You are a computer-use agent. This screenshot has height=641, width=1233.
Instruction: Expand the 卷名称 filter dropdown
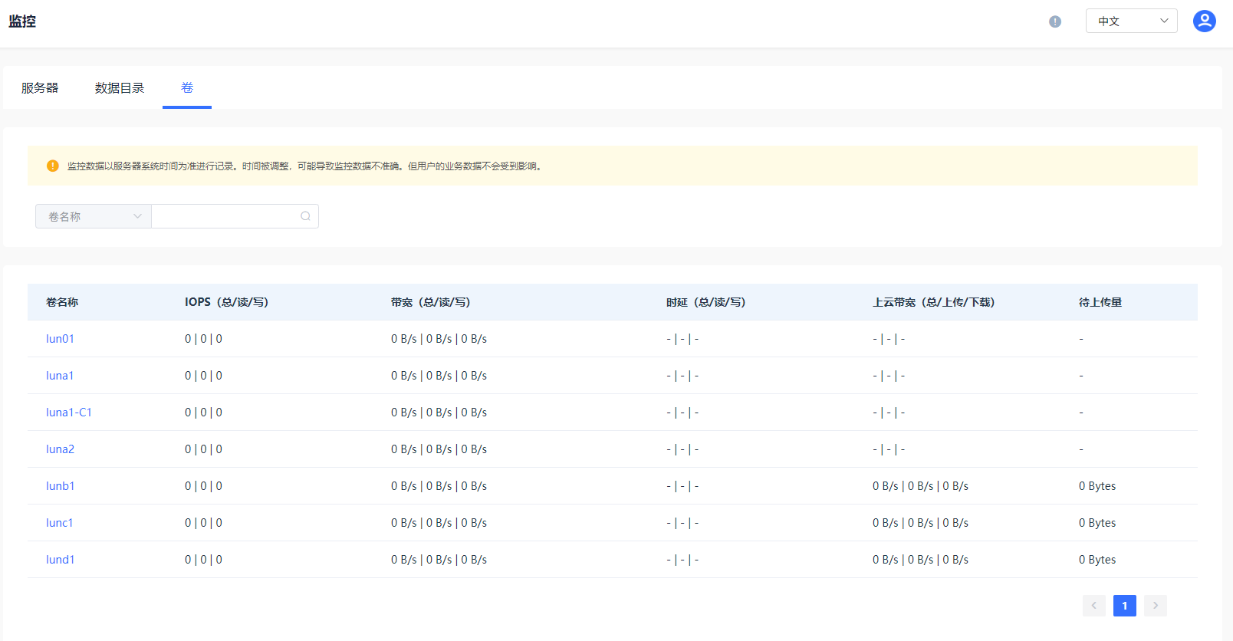(94, 216)
